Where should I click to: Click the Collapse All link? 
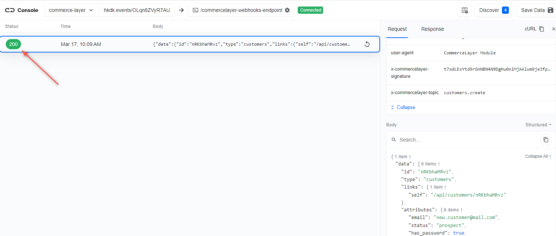coord(538,156)
